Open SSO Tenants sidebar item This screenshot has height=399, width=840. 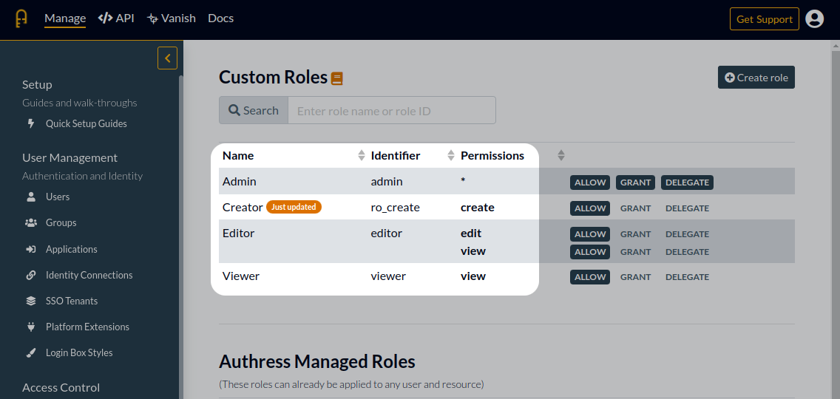click(71, 301)
